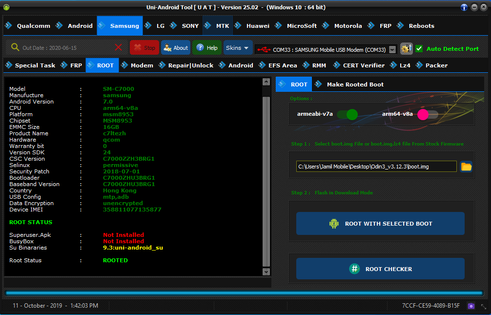Click the ROOT CHECKER button

pyautogui.click(x=380, y=269)
